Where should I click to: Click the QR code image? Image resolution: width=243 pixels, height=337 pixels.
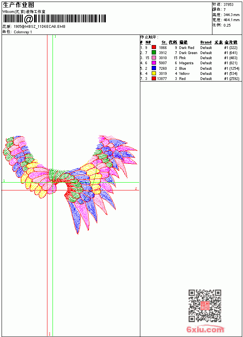tap(205, 306)
